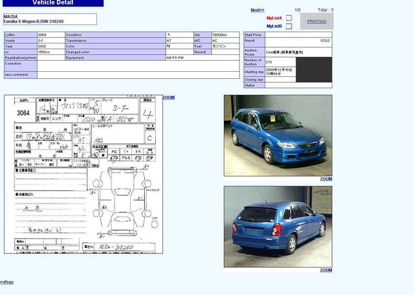This screenshot has height=295, width=414.
Task: Click the Status label cell
Action: [x=254, y=85]
